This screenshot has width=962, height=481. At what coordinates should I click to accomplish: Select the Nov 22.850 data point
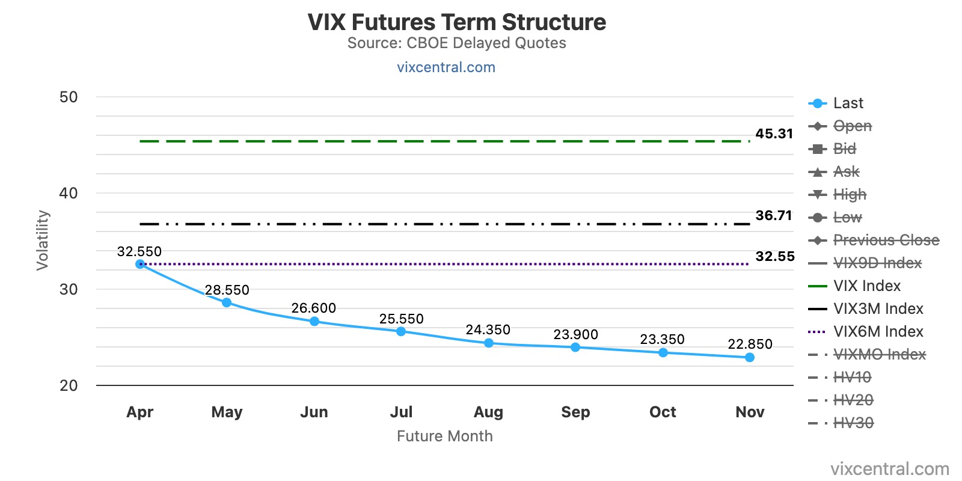pyautogui.click(x=750, y=357)
